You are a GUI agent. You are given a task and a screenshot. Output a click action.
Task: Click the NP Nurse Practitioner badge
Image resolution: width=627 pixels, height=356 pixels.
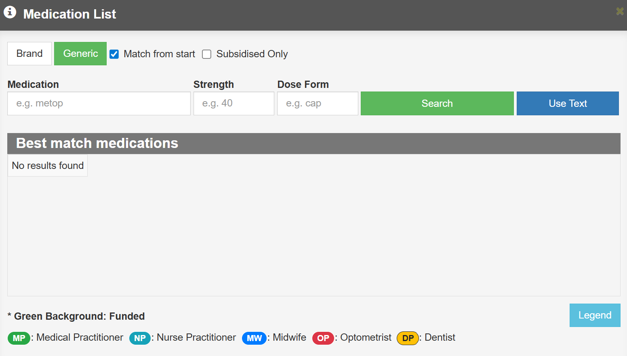point(140,338)
